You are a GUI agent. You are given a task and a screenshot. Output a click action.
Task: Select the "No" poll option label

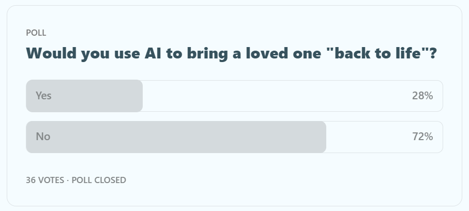tap(43, 137)
